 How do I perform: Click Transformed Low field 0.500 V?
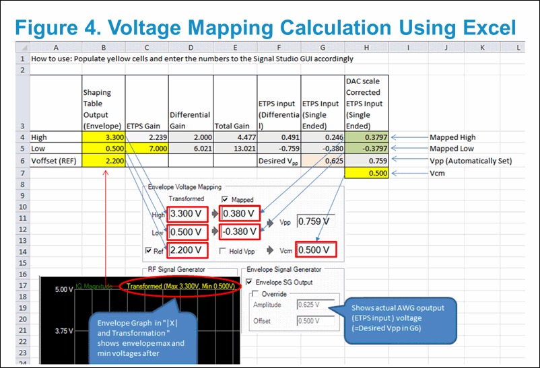tap(188, 232)
